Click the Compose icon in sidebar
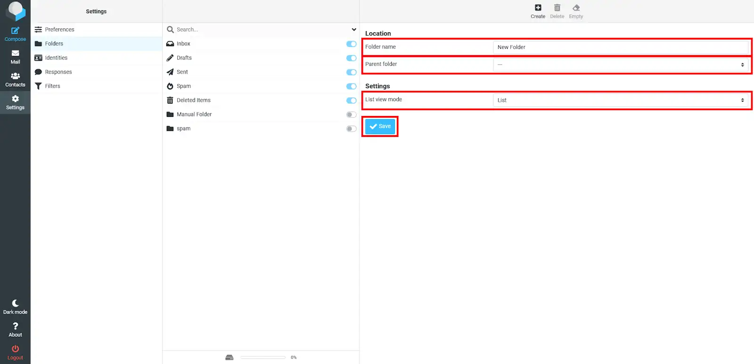754x364 pixels. pyautogui.click(x=15, y=31)
